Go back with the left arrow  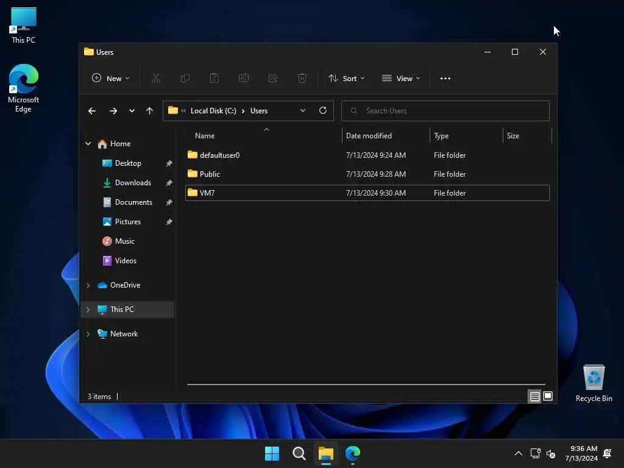click(92, 111)
